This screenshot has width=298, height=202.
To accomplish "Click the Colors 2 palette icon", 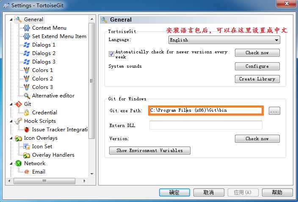I will [x=26, y=79].
